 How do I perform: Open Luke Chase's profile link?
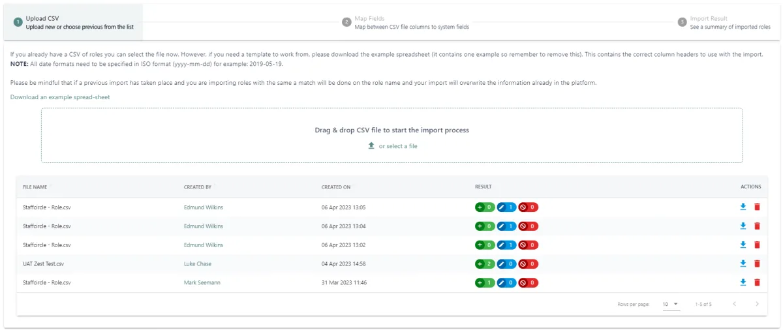click(198, 264)
